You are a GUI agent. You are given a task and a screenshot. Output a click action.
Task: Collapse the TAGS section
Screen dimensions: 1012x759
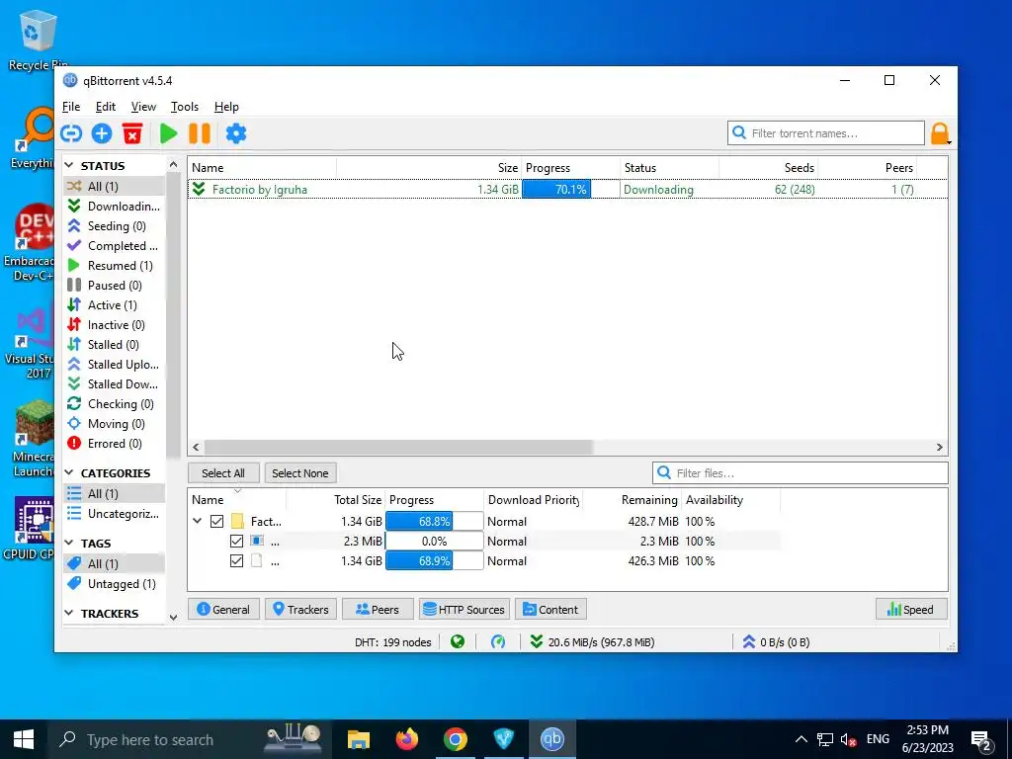pyautogui.click(x=69, y=544)
